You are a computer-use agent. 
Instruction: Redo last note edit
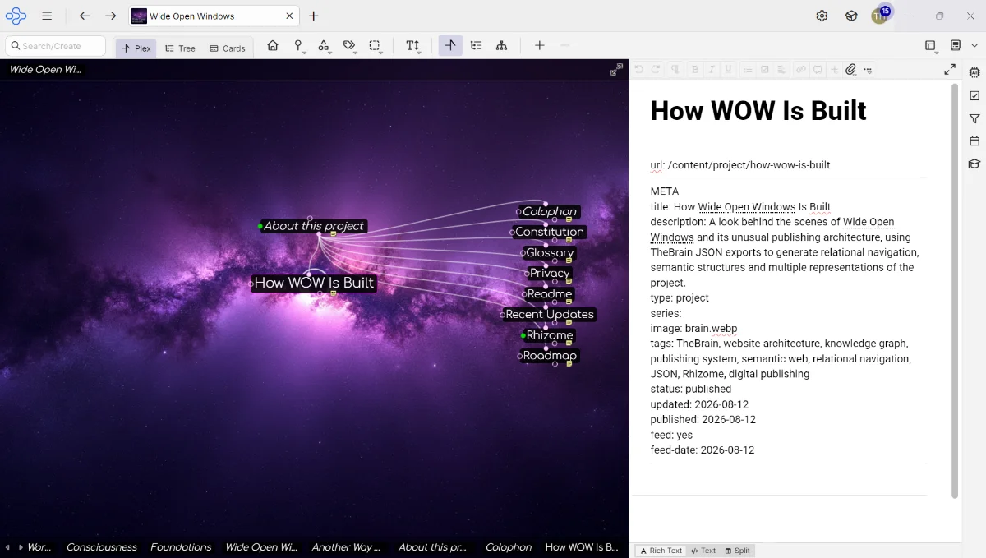656,70
